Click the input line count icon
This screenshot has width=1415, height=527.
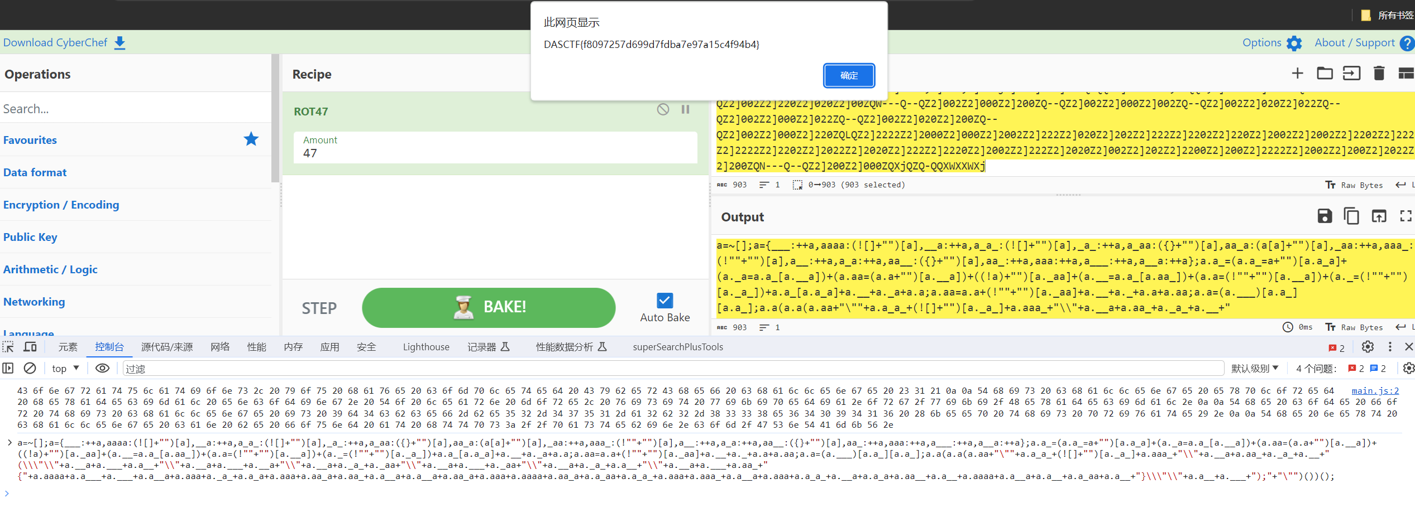pos(764,185)
